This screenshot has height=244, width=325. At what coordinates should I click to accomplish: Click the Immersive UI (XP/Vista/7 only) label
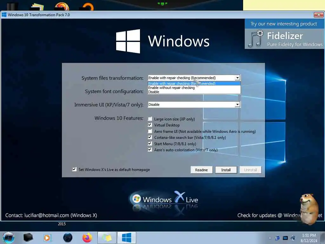point(109,105)
